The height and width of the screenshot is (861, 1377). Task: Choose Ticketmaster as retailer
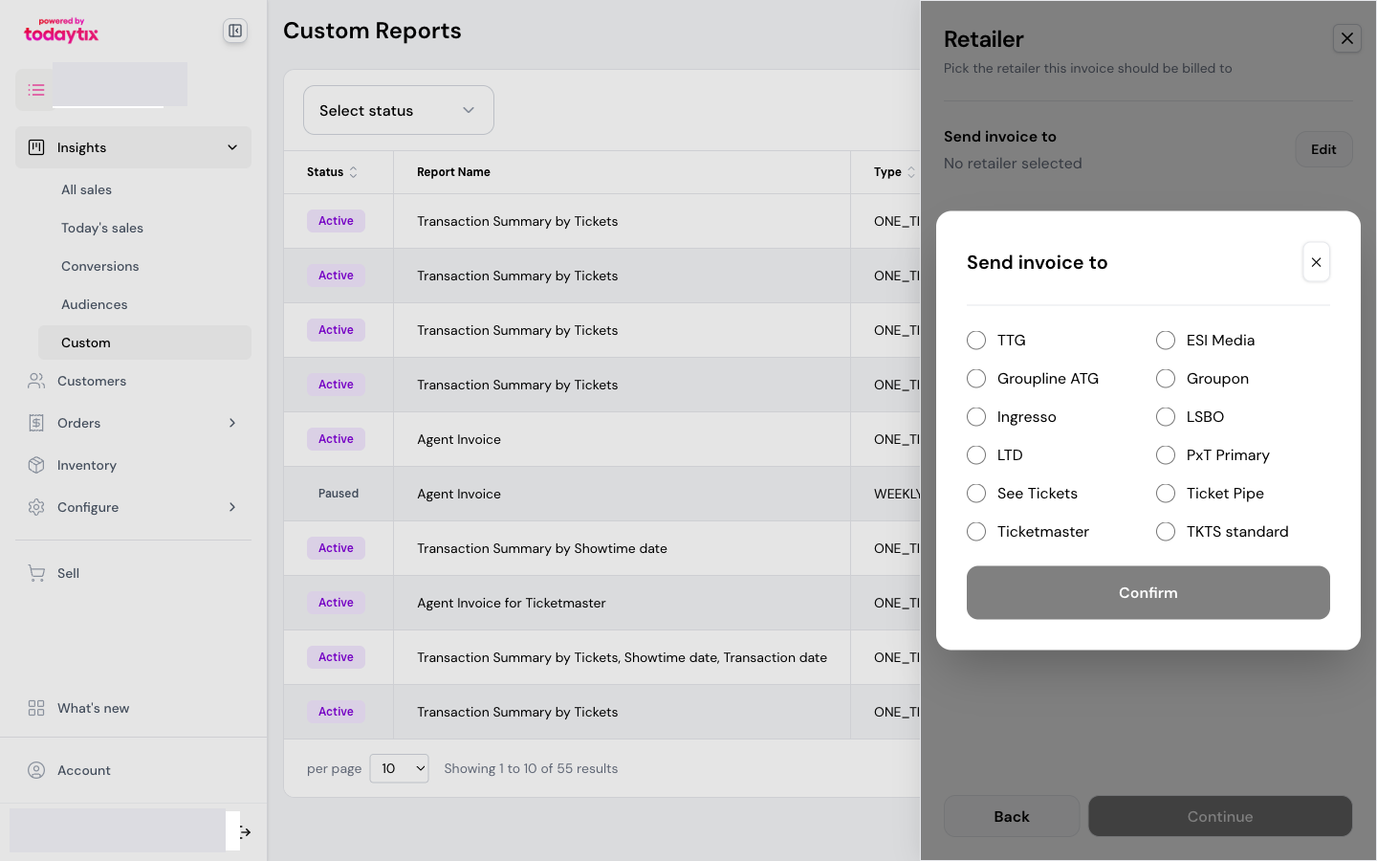coord(976,532)
